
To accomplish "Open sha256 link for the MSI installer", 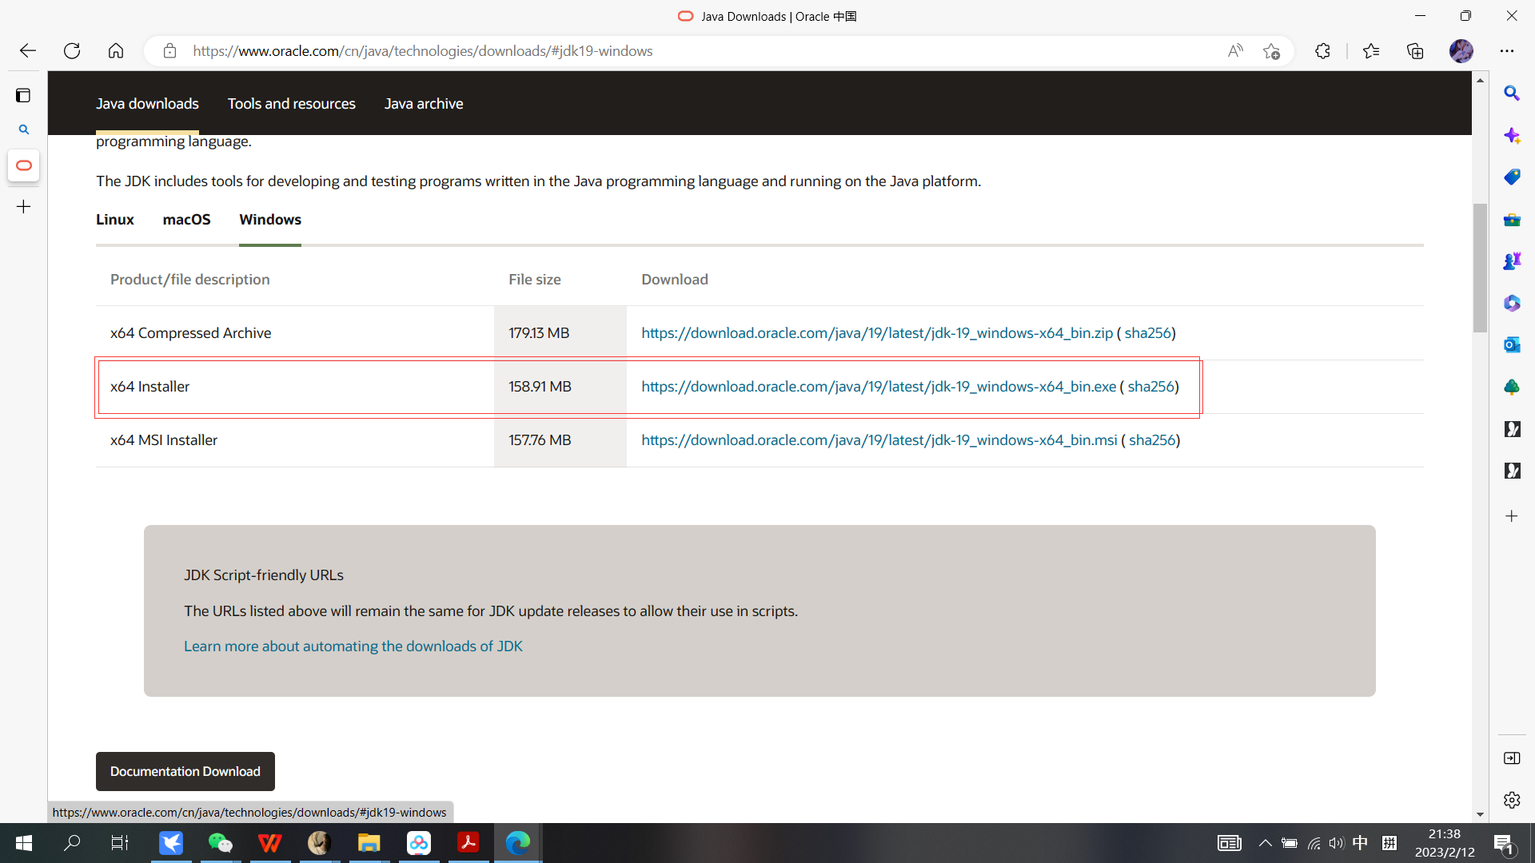I will (x=1152, y=440).
